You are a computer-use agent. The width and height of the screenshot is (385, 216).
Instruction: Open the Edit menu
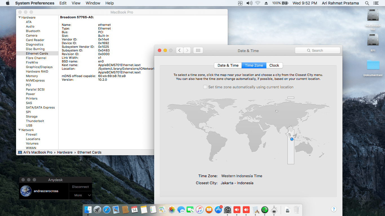[x=63, y=3]
